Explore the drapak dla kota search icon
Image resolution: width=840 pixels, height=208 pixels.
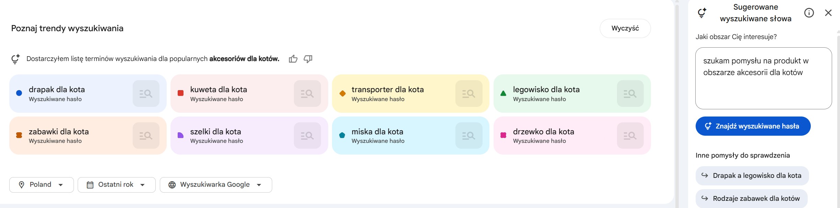tap(146, 94)
